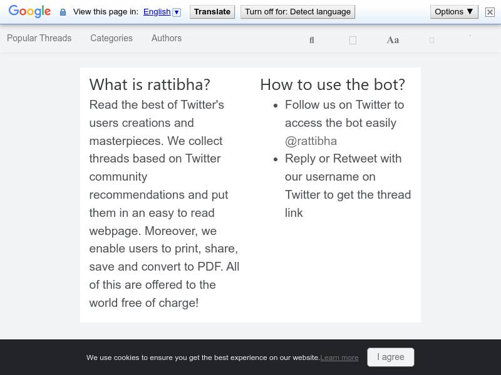
Task: Click the 'Aa' font size icon
Action: [393, 40]
